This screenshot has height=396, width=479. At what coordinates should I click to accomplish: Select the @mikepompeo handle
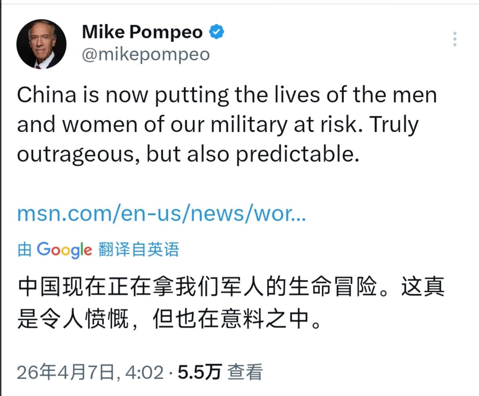click(145, 54)
